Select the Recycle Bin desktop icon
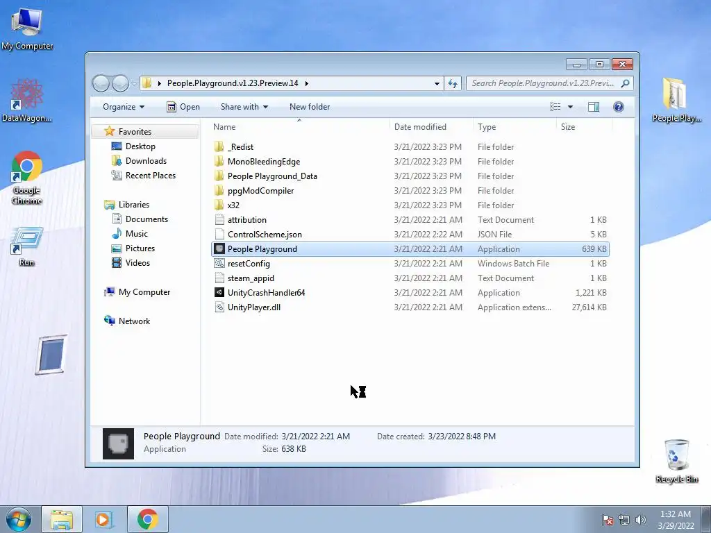The image size is (711, 533). point(676,461)
